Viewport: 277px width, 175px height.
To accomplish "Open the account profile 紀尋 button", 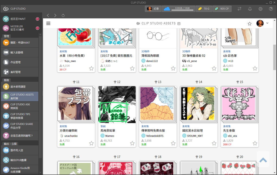I will (x=153, y=9).
